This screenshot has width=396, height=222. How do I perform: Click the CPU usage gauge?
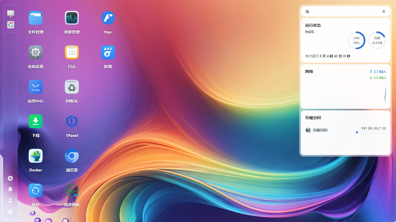point(356,40)
